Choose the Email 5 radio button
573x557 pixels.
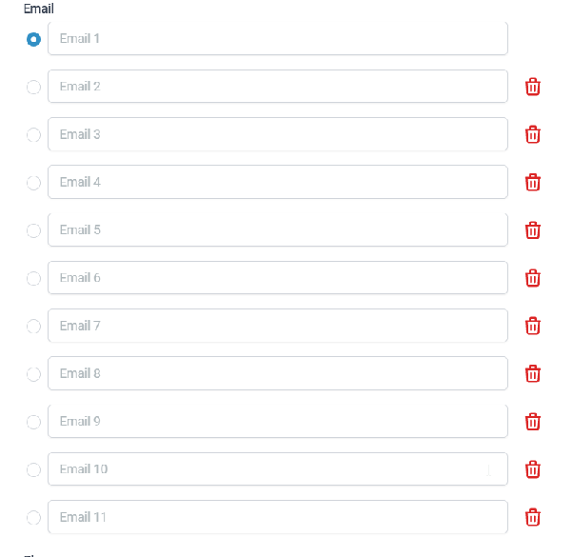[33, 230]
